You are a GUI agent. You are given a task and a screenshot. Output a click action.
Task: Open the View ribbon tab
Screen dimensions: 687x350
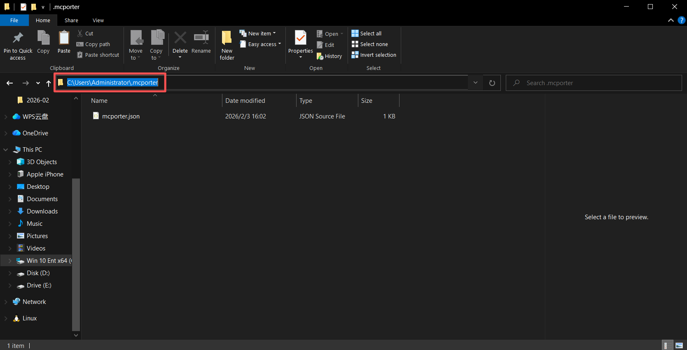click(98, 20)
